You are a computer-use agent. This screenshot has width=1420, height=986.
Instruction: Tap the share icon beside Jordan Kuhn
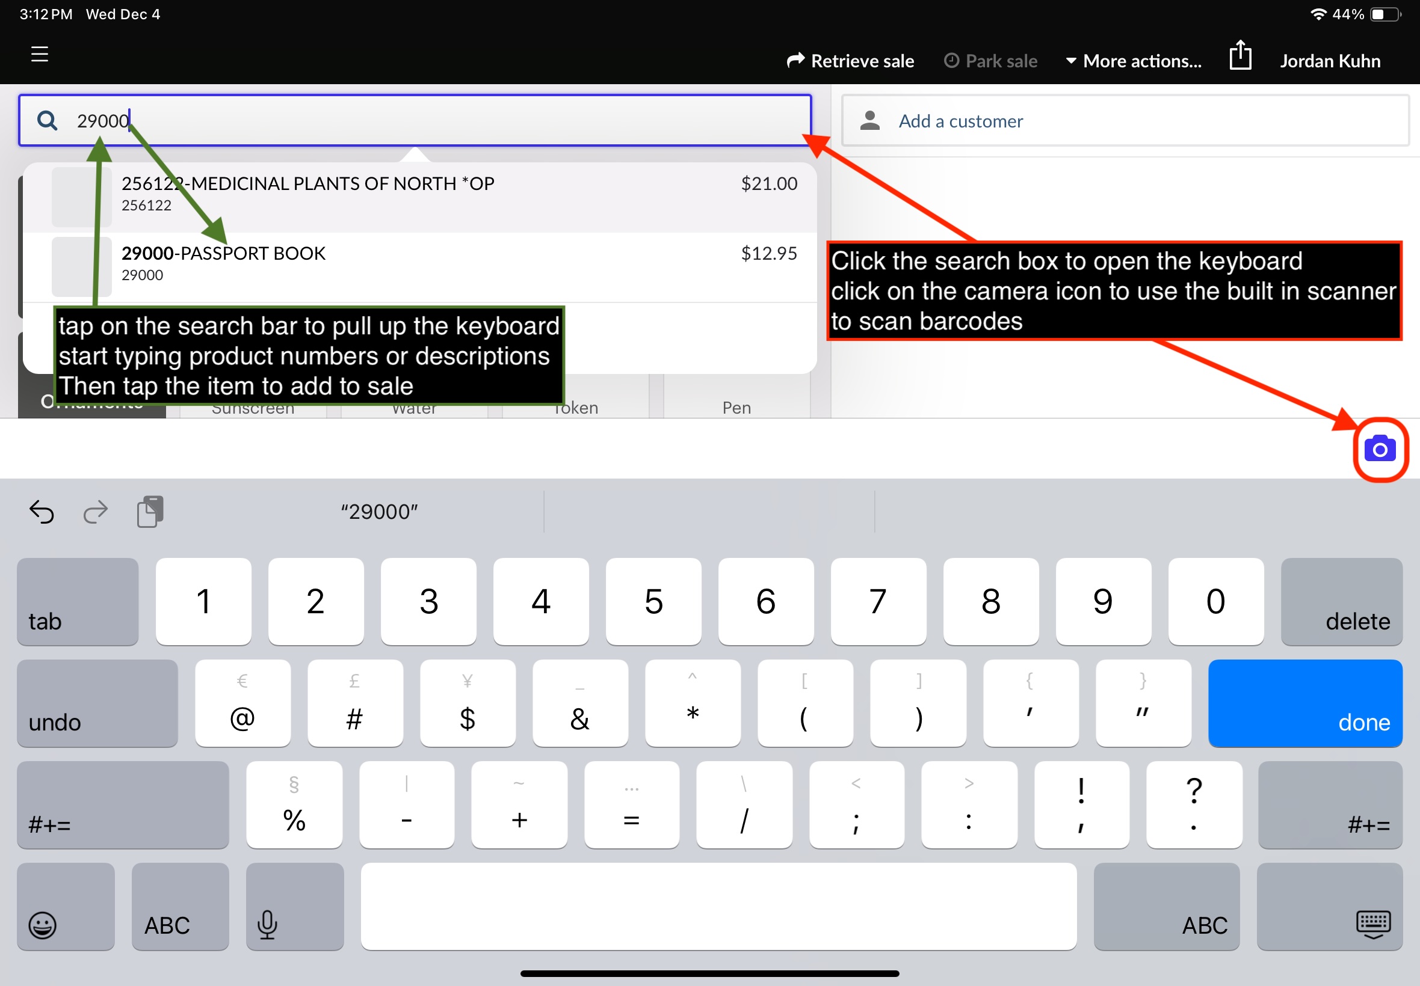[x=1240, y=55]
